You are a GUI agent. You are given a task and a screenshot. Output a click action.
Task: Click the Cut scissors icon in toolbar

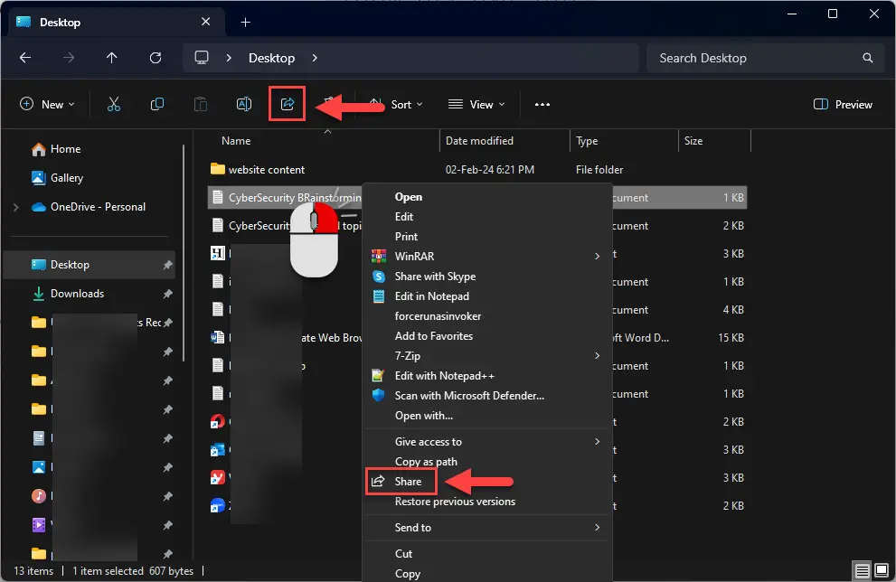pyautogui.click(x=114, y=104)
